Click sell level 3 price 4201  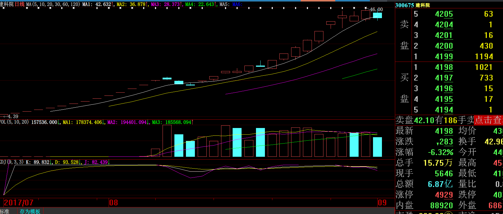[x=444, y=35]
